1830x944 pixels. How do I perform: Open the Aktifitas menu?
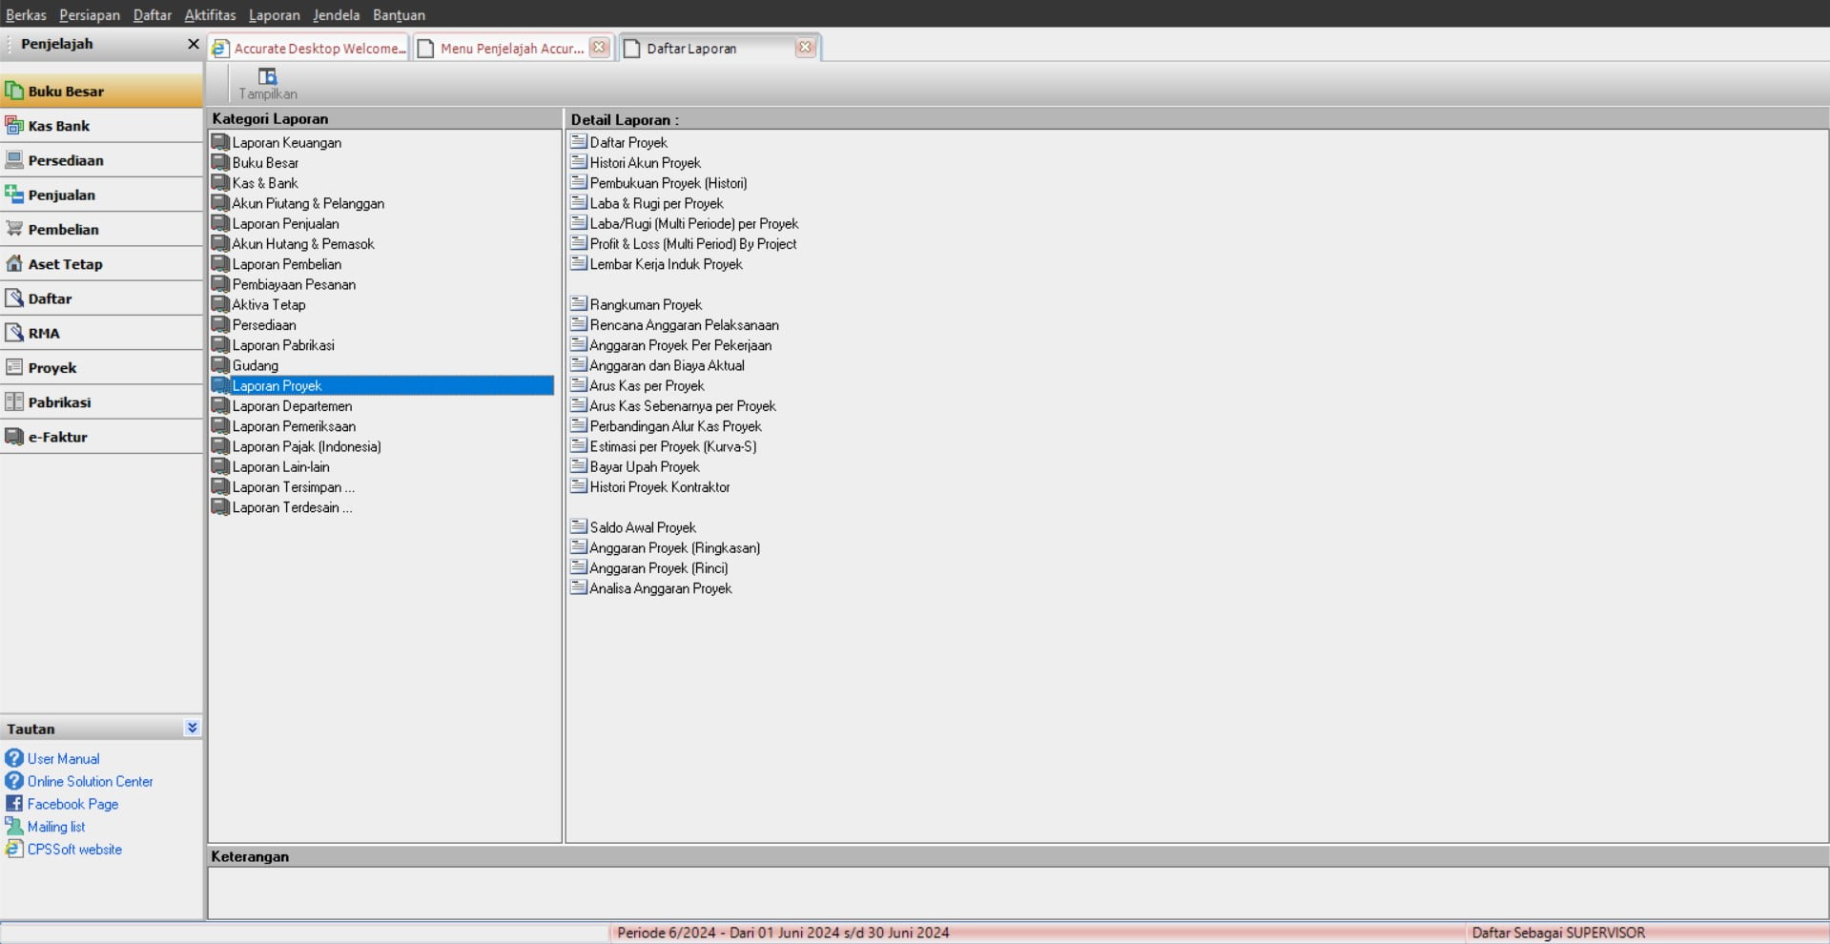click(210, 15)
